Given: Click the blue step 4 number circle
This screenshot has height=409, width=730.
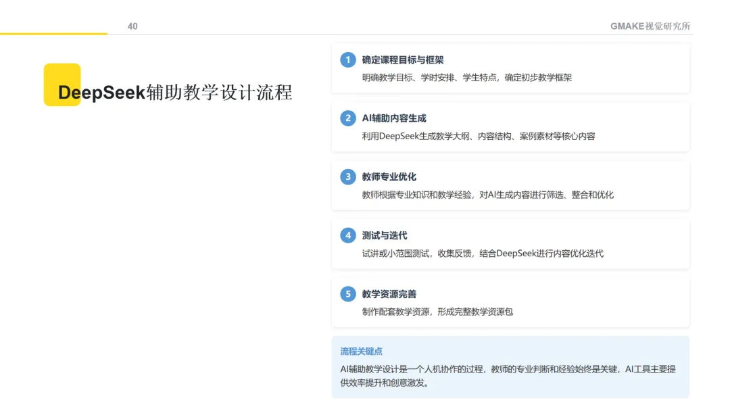Looking at the screenshot, I should 348,235.
